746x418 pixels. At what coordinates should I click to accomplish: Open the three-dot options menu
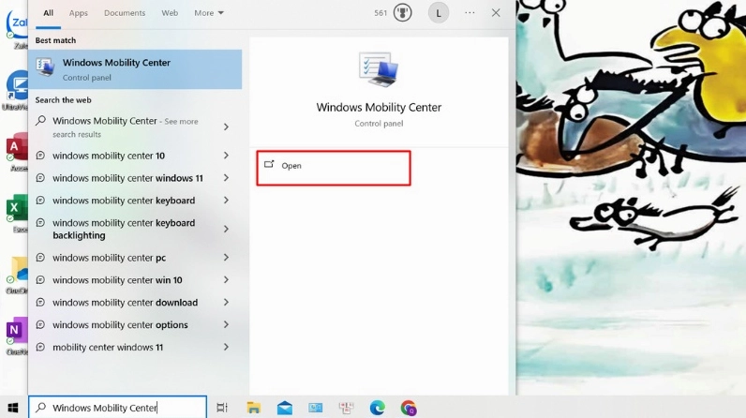click(x=470, y=13)
